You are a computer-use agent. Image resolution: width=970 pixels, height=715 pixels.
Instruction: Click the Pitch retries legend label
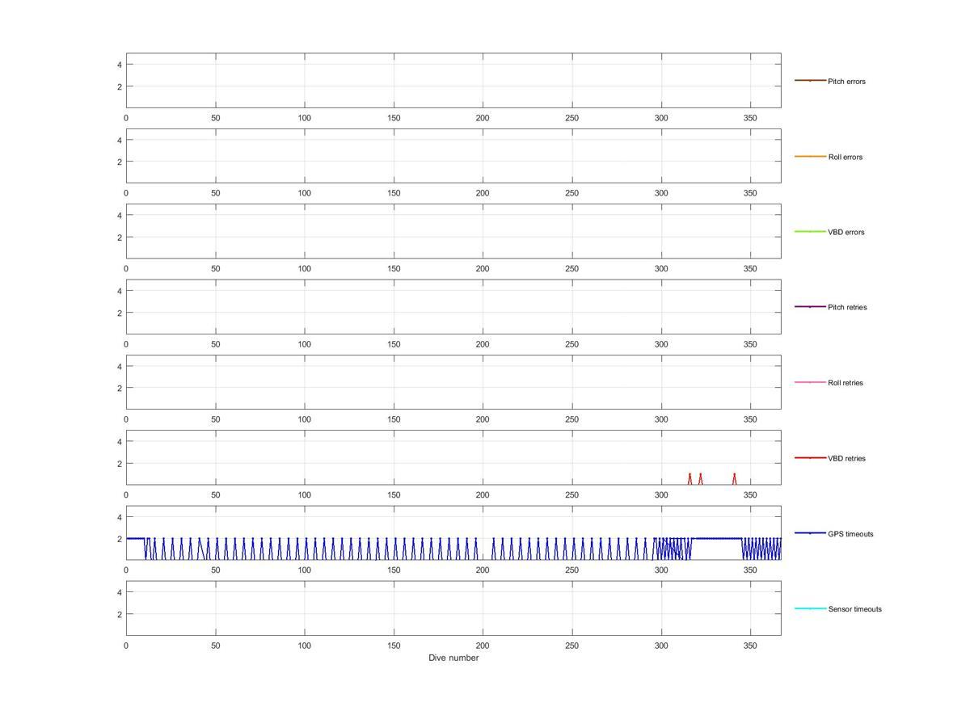click(847, 307)
